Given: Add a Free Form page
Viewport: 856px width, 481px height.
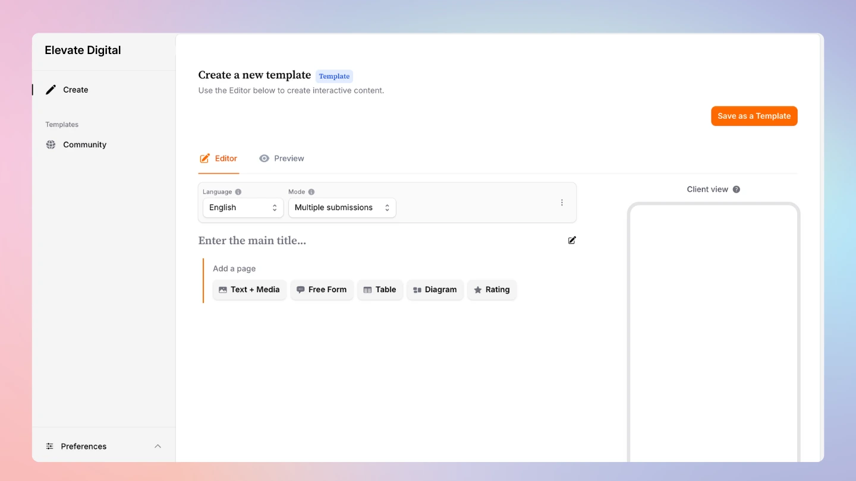Looking at the screenshot, I should (x=322, y=290).
